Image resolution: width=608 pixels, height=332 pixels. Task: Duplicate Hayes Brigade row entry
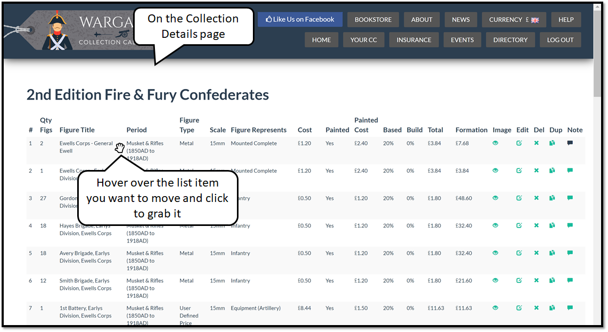552,225
